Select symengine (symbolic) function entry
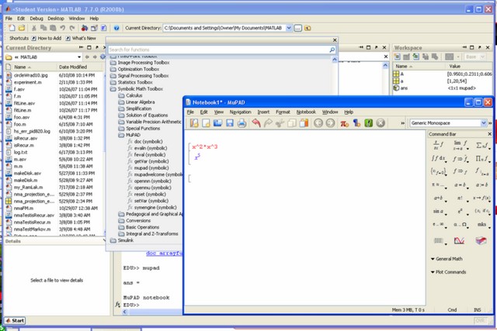The image size is (497, 331). [155, 207]
